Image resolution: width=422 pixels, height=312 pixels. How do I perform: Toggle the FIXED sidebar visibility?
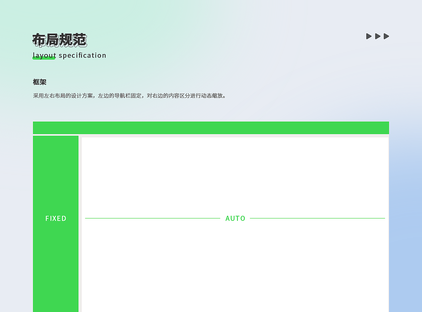click(x=55, y=224)
